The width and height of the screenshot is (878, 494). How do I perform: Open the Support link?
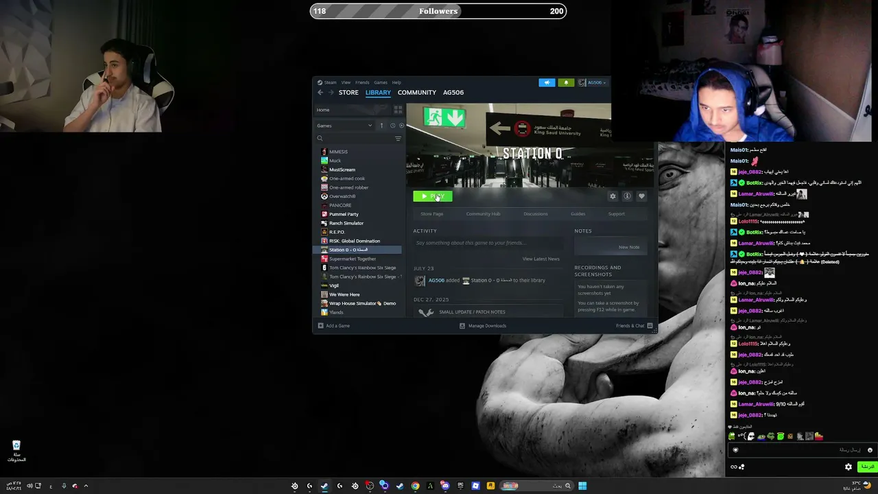click(616, 214)
